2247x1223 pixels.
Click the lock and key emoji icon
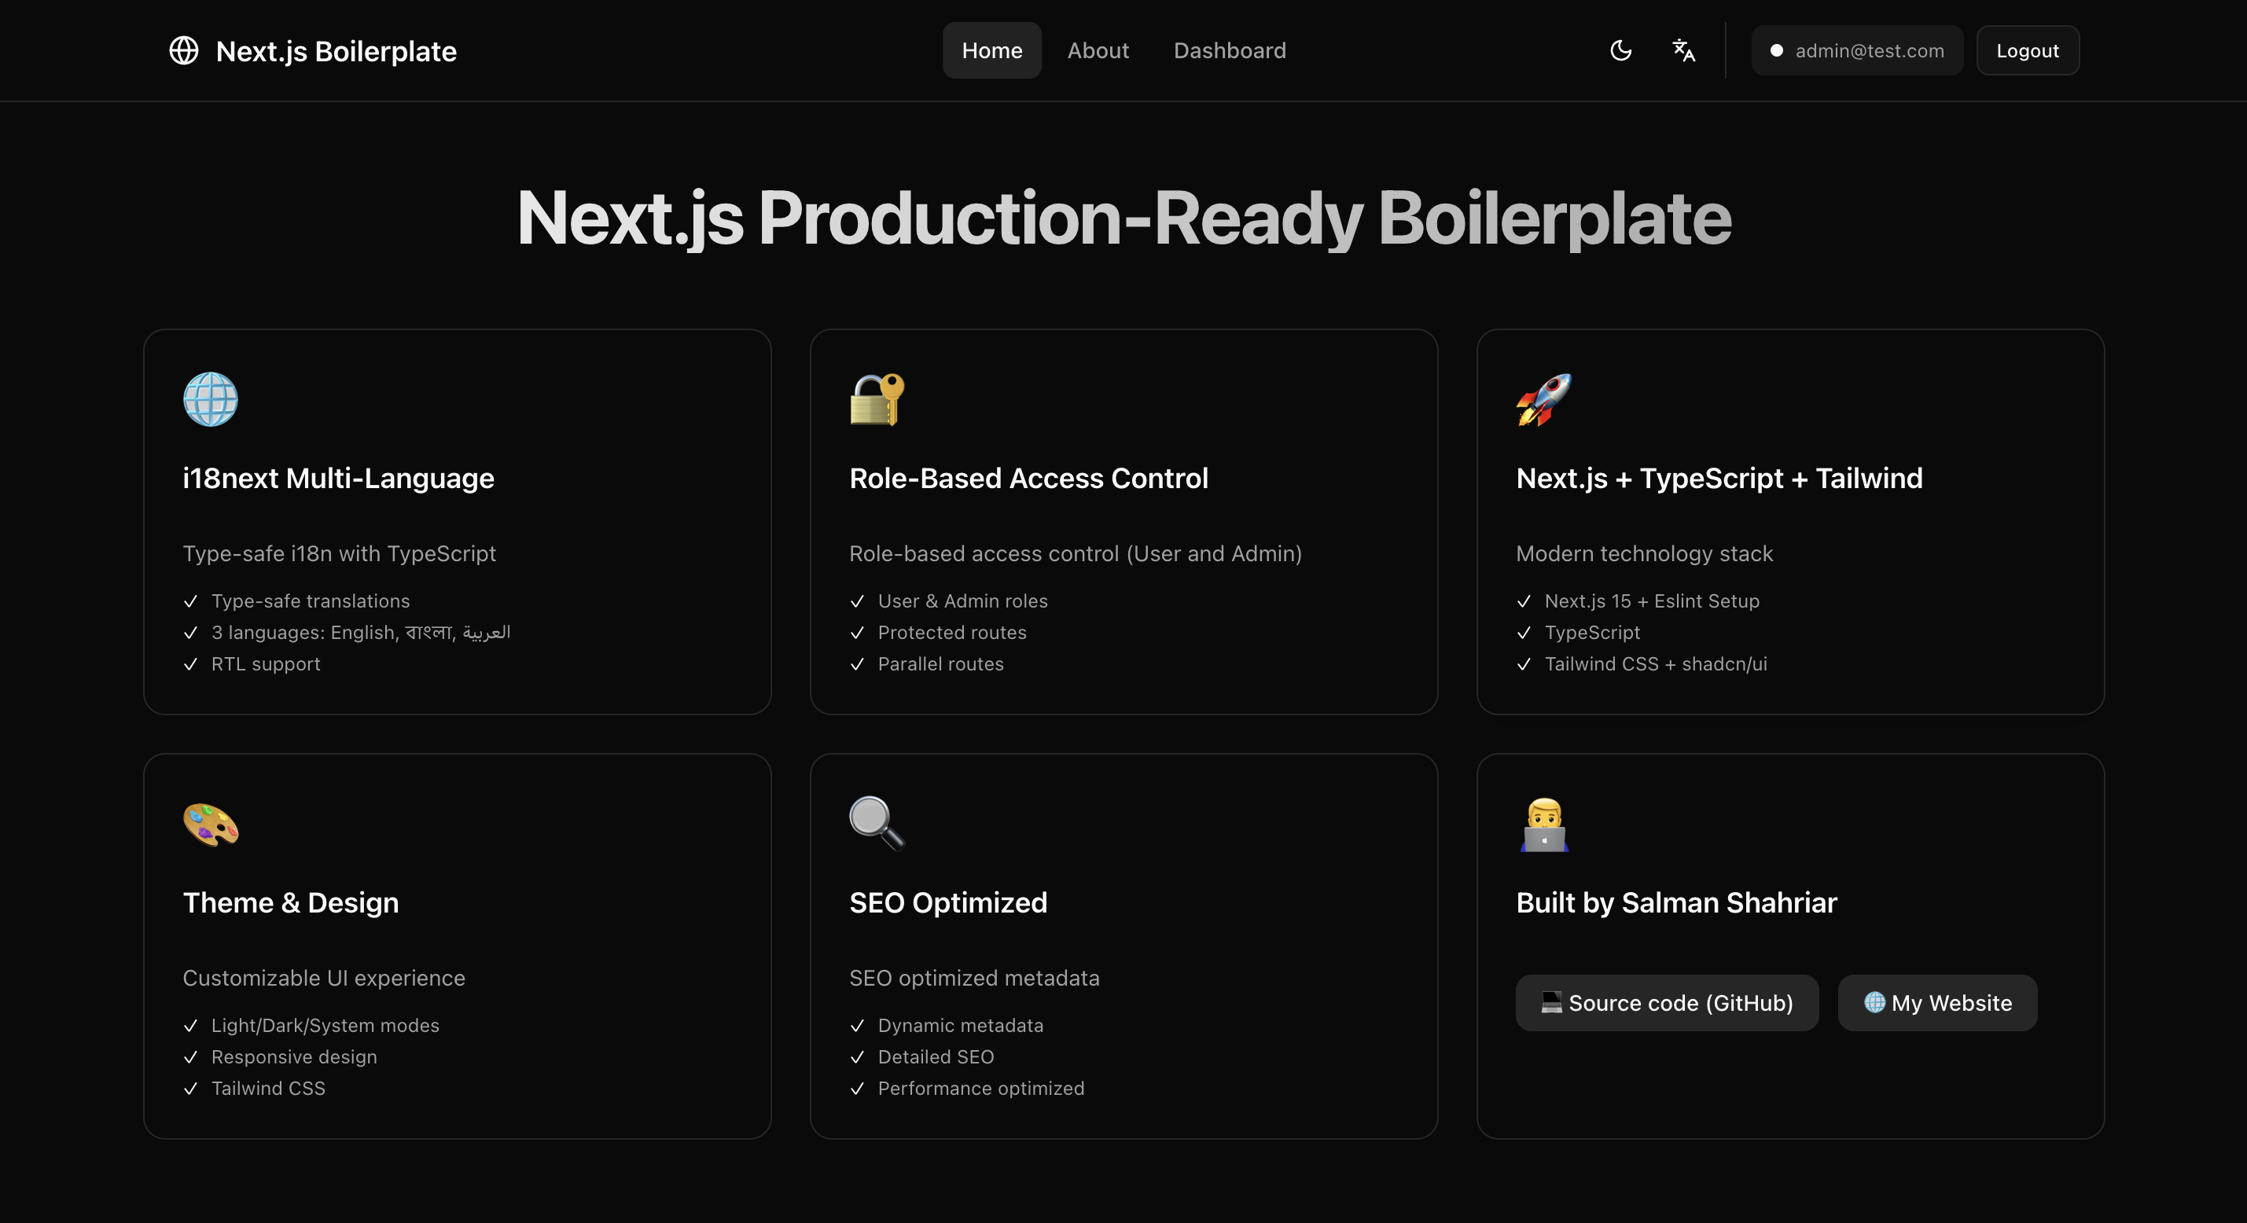(x=877, y=399)
